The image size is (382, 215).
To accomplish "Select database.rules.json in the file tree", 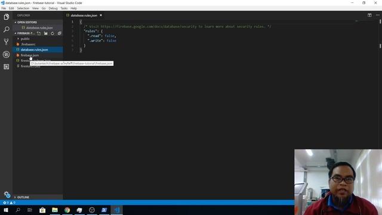I will tap(38, 50).
